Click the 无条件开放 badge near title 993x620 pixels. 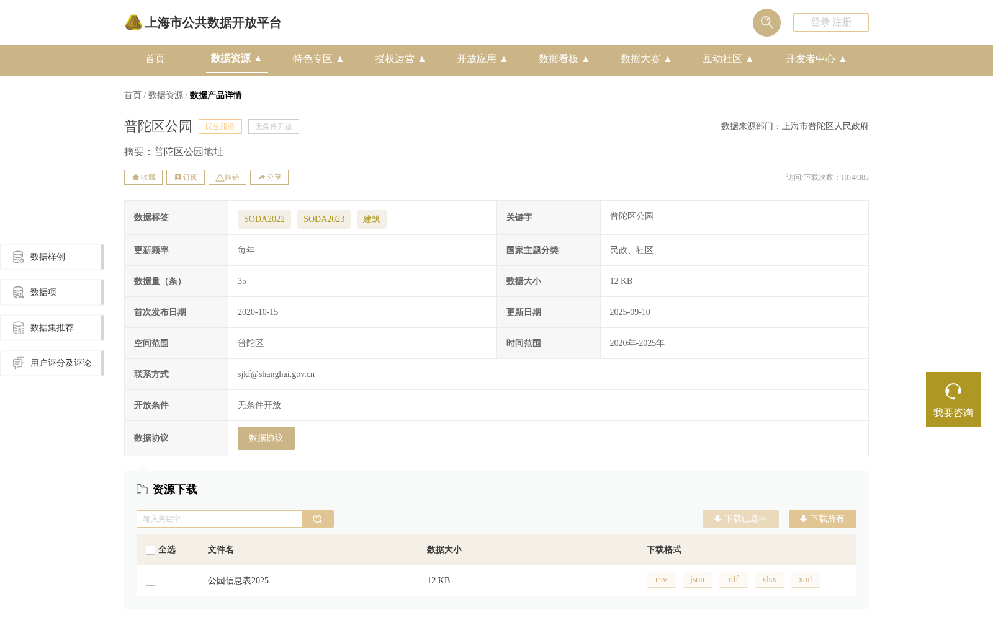coord(274,126)
